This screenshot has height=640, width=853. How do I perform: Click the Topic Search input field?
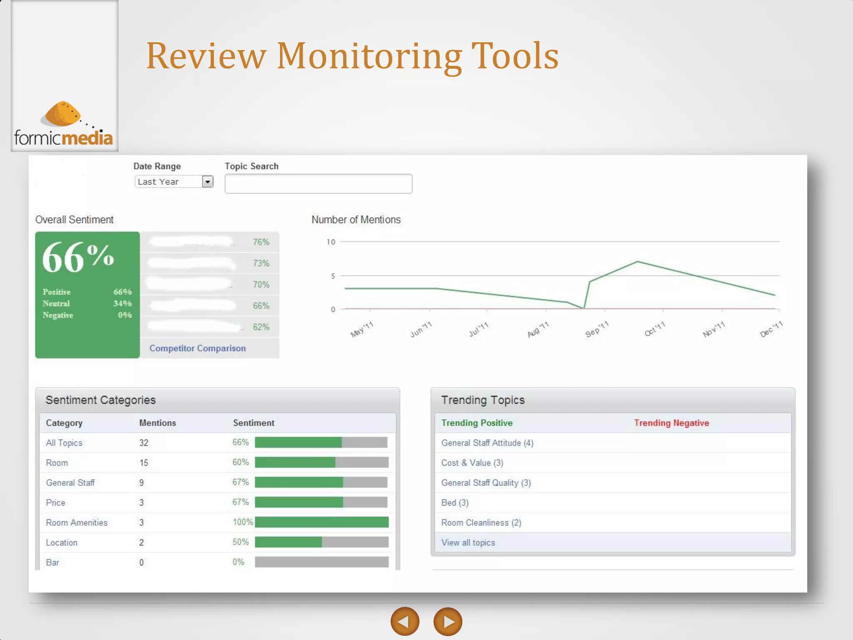[319, 184]
